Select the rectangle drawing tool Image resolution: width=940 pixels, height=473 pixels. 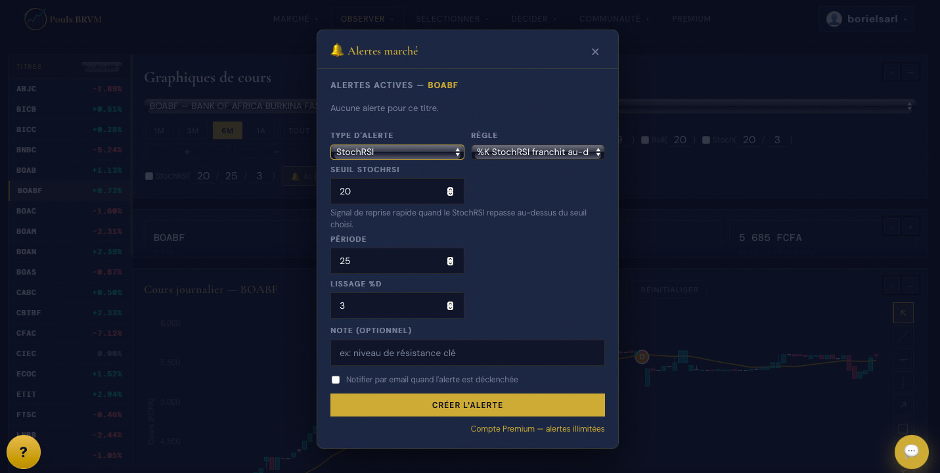click(903, 428)
